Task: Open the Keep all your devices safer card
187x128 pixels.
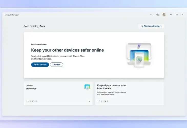Action: pos(129,93)
